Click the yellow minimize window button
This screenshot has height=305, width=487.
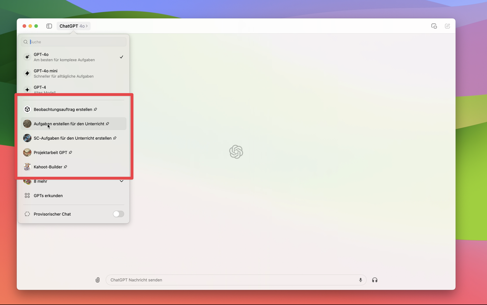(30, 26)
